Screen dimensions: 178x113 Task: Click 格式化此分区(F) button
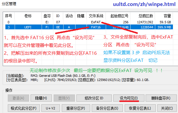click(x=24, y=108)
